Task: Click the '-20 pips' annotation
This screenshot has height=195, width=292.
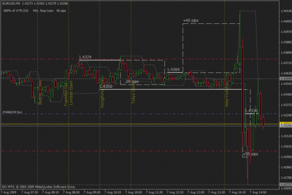Action: (132, 81)
